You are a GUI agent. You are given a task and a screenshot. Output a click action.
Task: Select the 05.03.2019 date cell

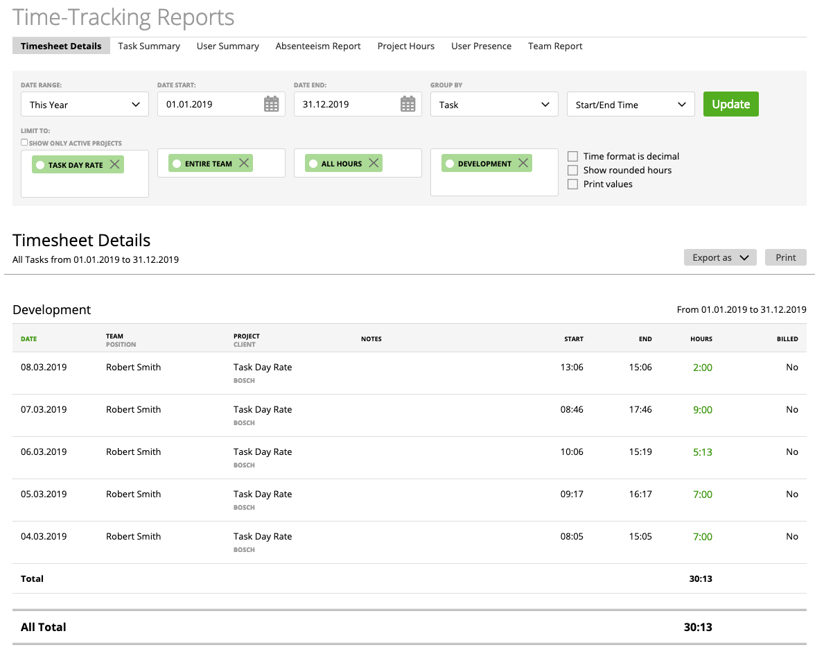(44, 494)
